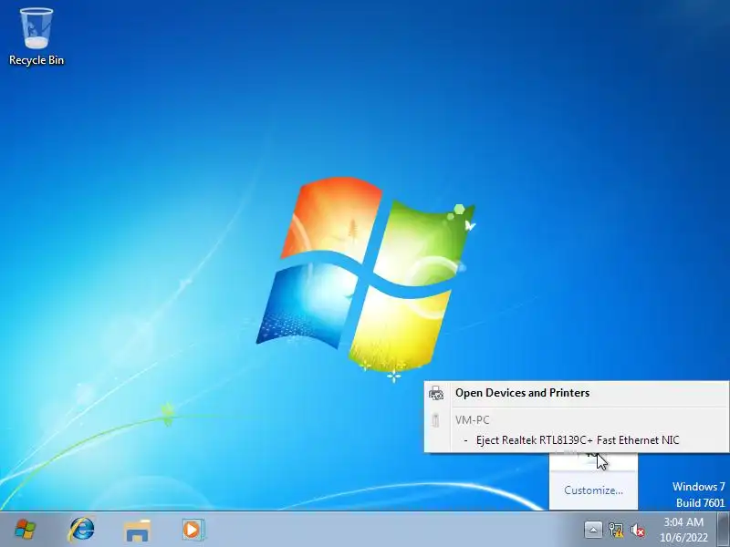This screenshot has width=730, height=547.
Task: Open the Windows Start menu
Action: [x=26, y=530]
